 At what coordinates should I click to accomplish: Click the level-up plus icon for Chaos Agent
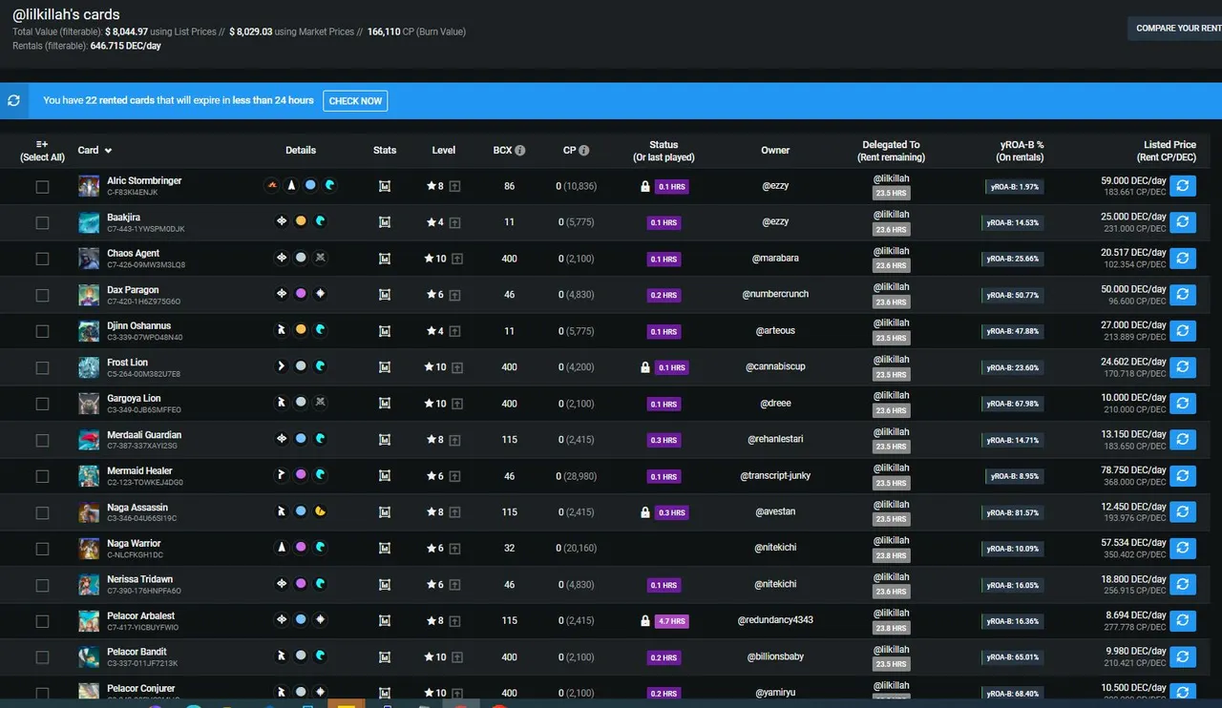point(454,259)
